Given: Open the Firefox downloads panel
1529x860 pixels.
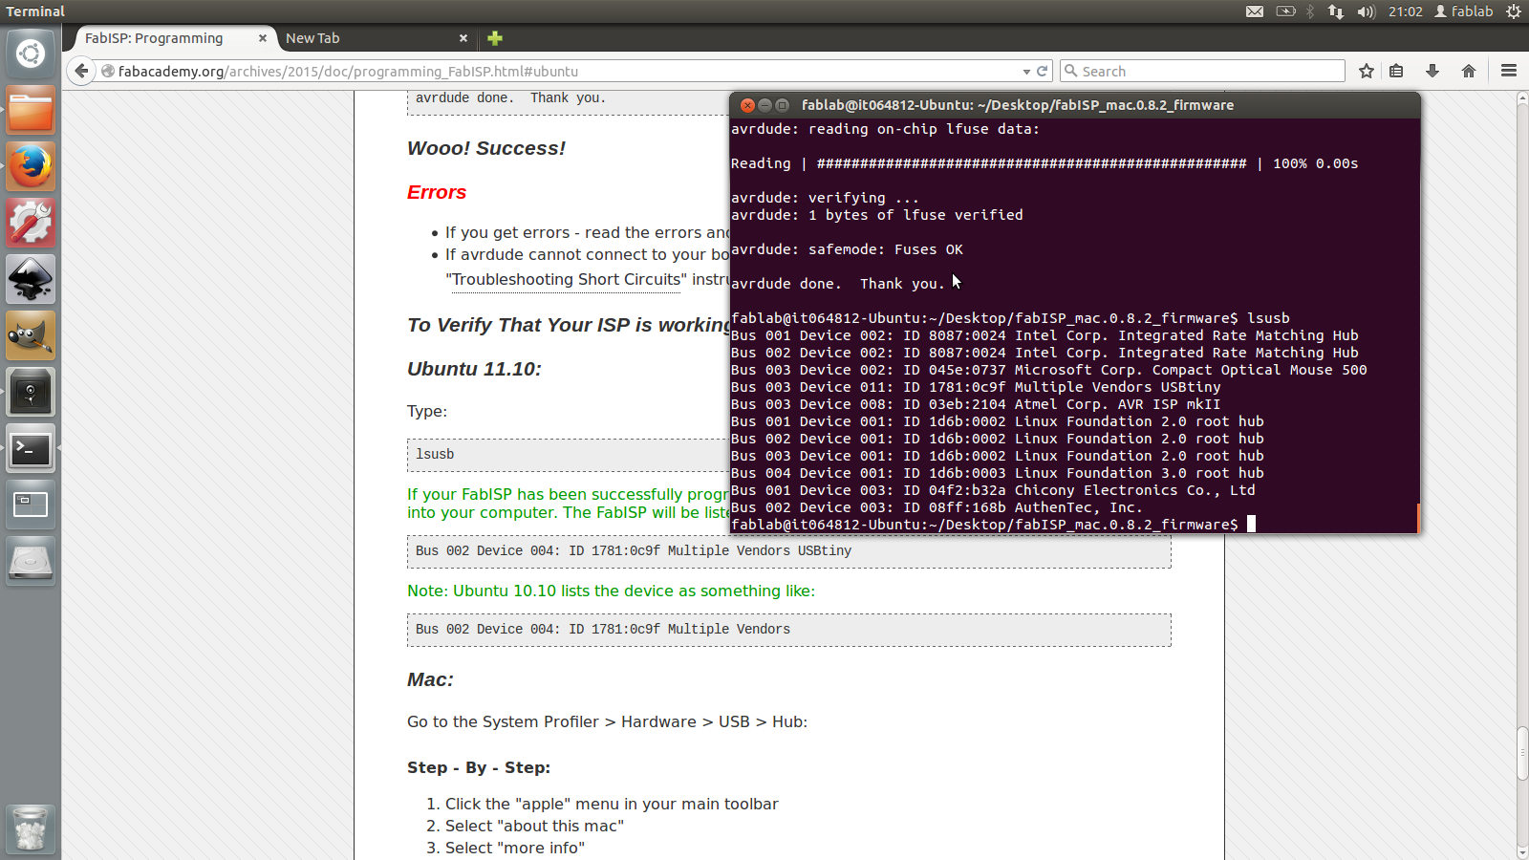Looking at the screenshot, I should pyautogui.click(x=1432, y=71).
